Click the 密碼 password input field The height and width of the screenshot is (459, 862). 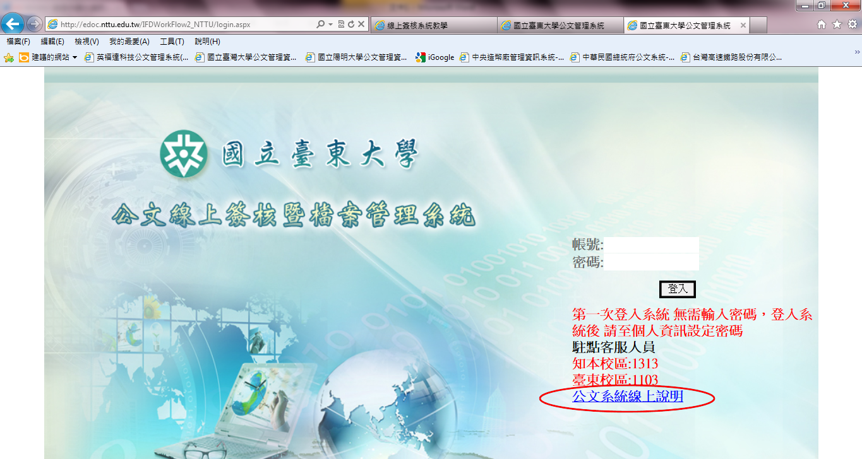(651, 262)
